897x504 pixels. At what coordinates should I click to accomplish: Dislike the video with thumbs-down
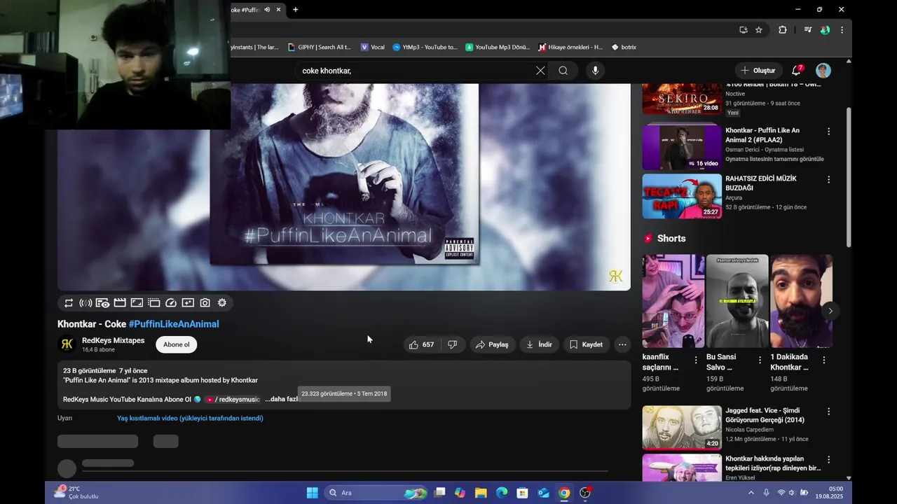(453, 344)
